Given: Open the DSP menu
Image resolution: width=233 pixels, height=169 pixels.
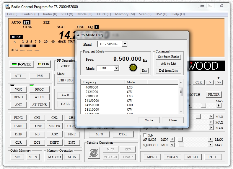Looking at the screenshot, I should click(161, 14).
